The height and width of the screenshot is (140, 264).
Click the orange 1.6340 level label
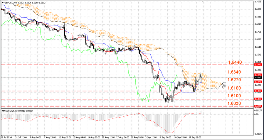point(234,72)
